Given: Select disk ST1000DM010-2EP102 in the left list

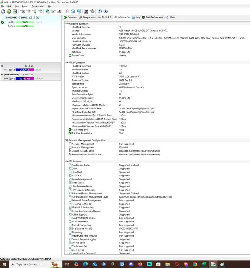Looking at the screenshot, I should pyautogui.click(x=31, y=22).
